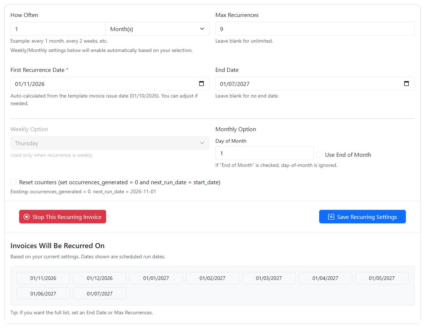
Task: Click the Reset counters label text
Action: [120, 182]
